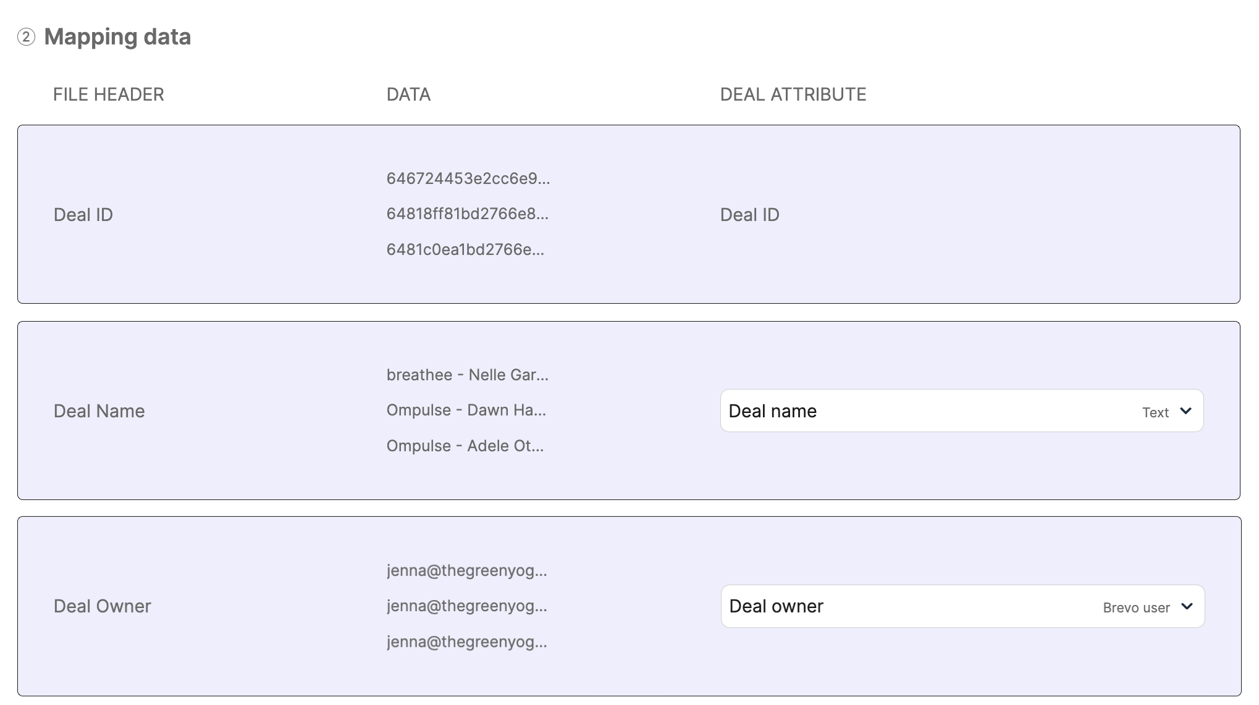Click sample value Ompulse - Dawn Ha...
The width and height of the screenshot is (1259, 705).
466,411
